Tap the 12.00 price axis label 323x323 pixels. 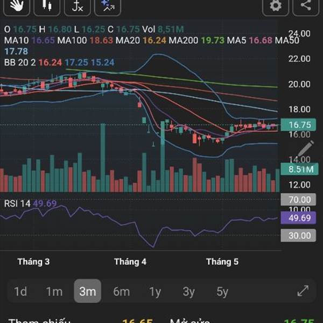[299, 185]
